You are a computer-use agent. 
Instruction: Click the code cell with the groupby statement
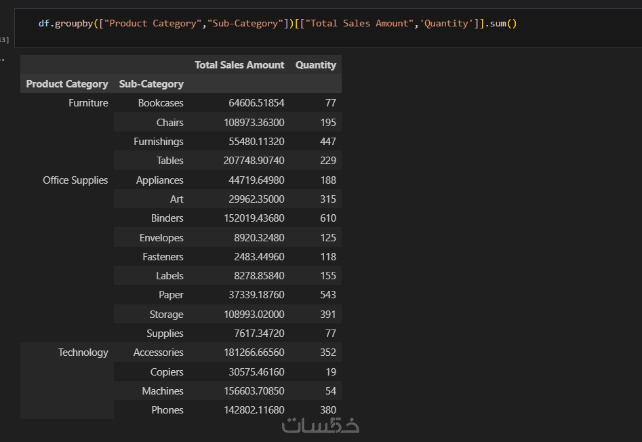click(277, 24)
